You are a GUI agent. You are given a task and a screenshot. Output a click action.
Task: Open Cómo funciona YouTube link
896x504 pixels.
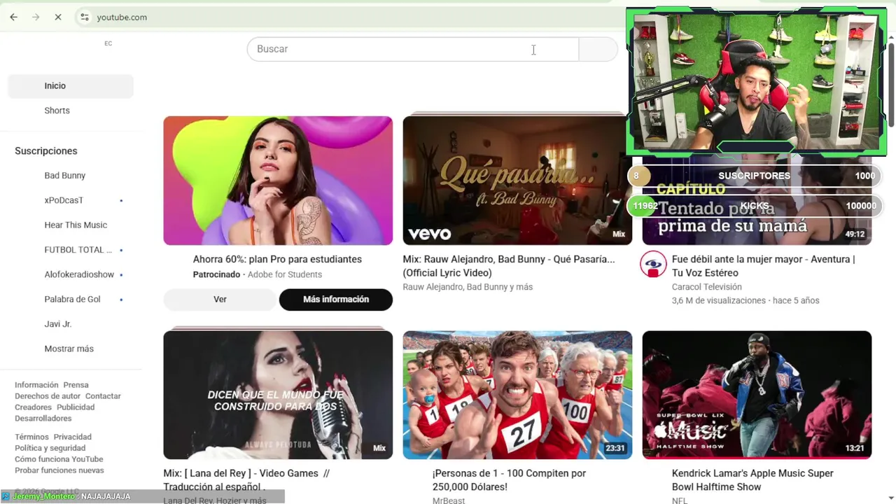point(59,459)
